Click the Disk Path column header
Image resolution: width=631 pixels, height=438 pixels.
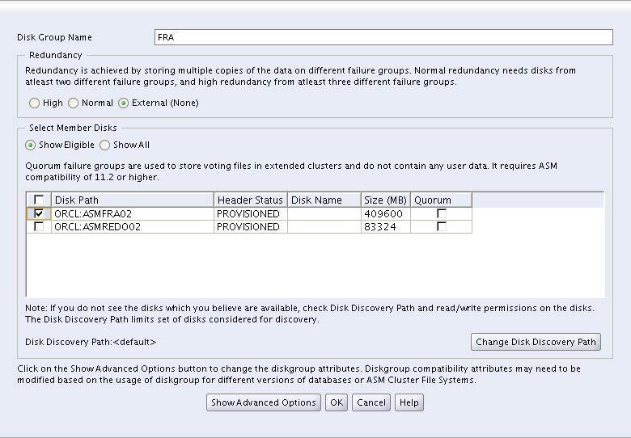[133, 200]
